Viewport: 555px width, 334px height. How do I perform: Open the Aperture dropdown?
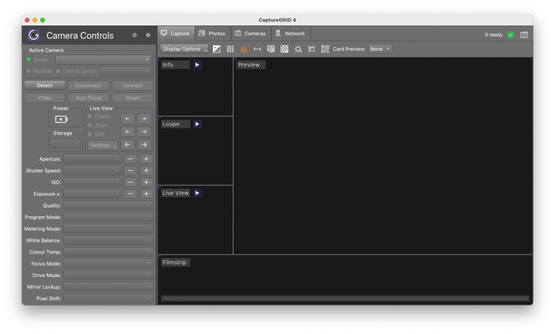coord(92,159)
